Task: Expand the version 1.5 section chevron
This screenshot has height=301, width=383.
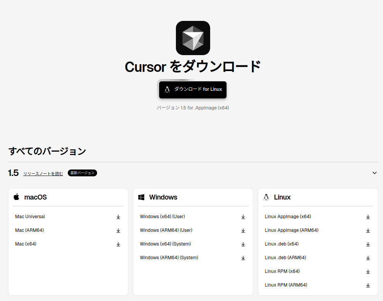Action: pyautogui.click(x=374, y=173)
